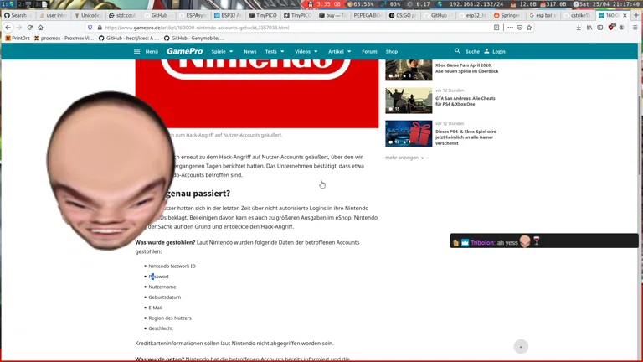The height and width of the screenshot is (362, 643).
Task: Switch to the 'Unicode' tab
Action: click(x=89, y=15)
